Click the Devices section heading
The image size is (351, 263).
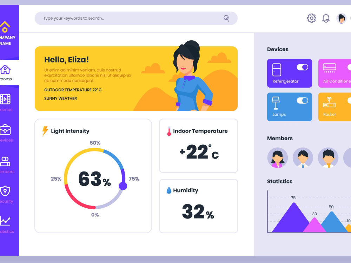278,49
